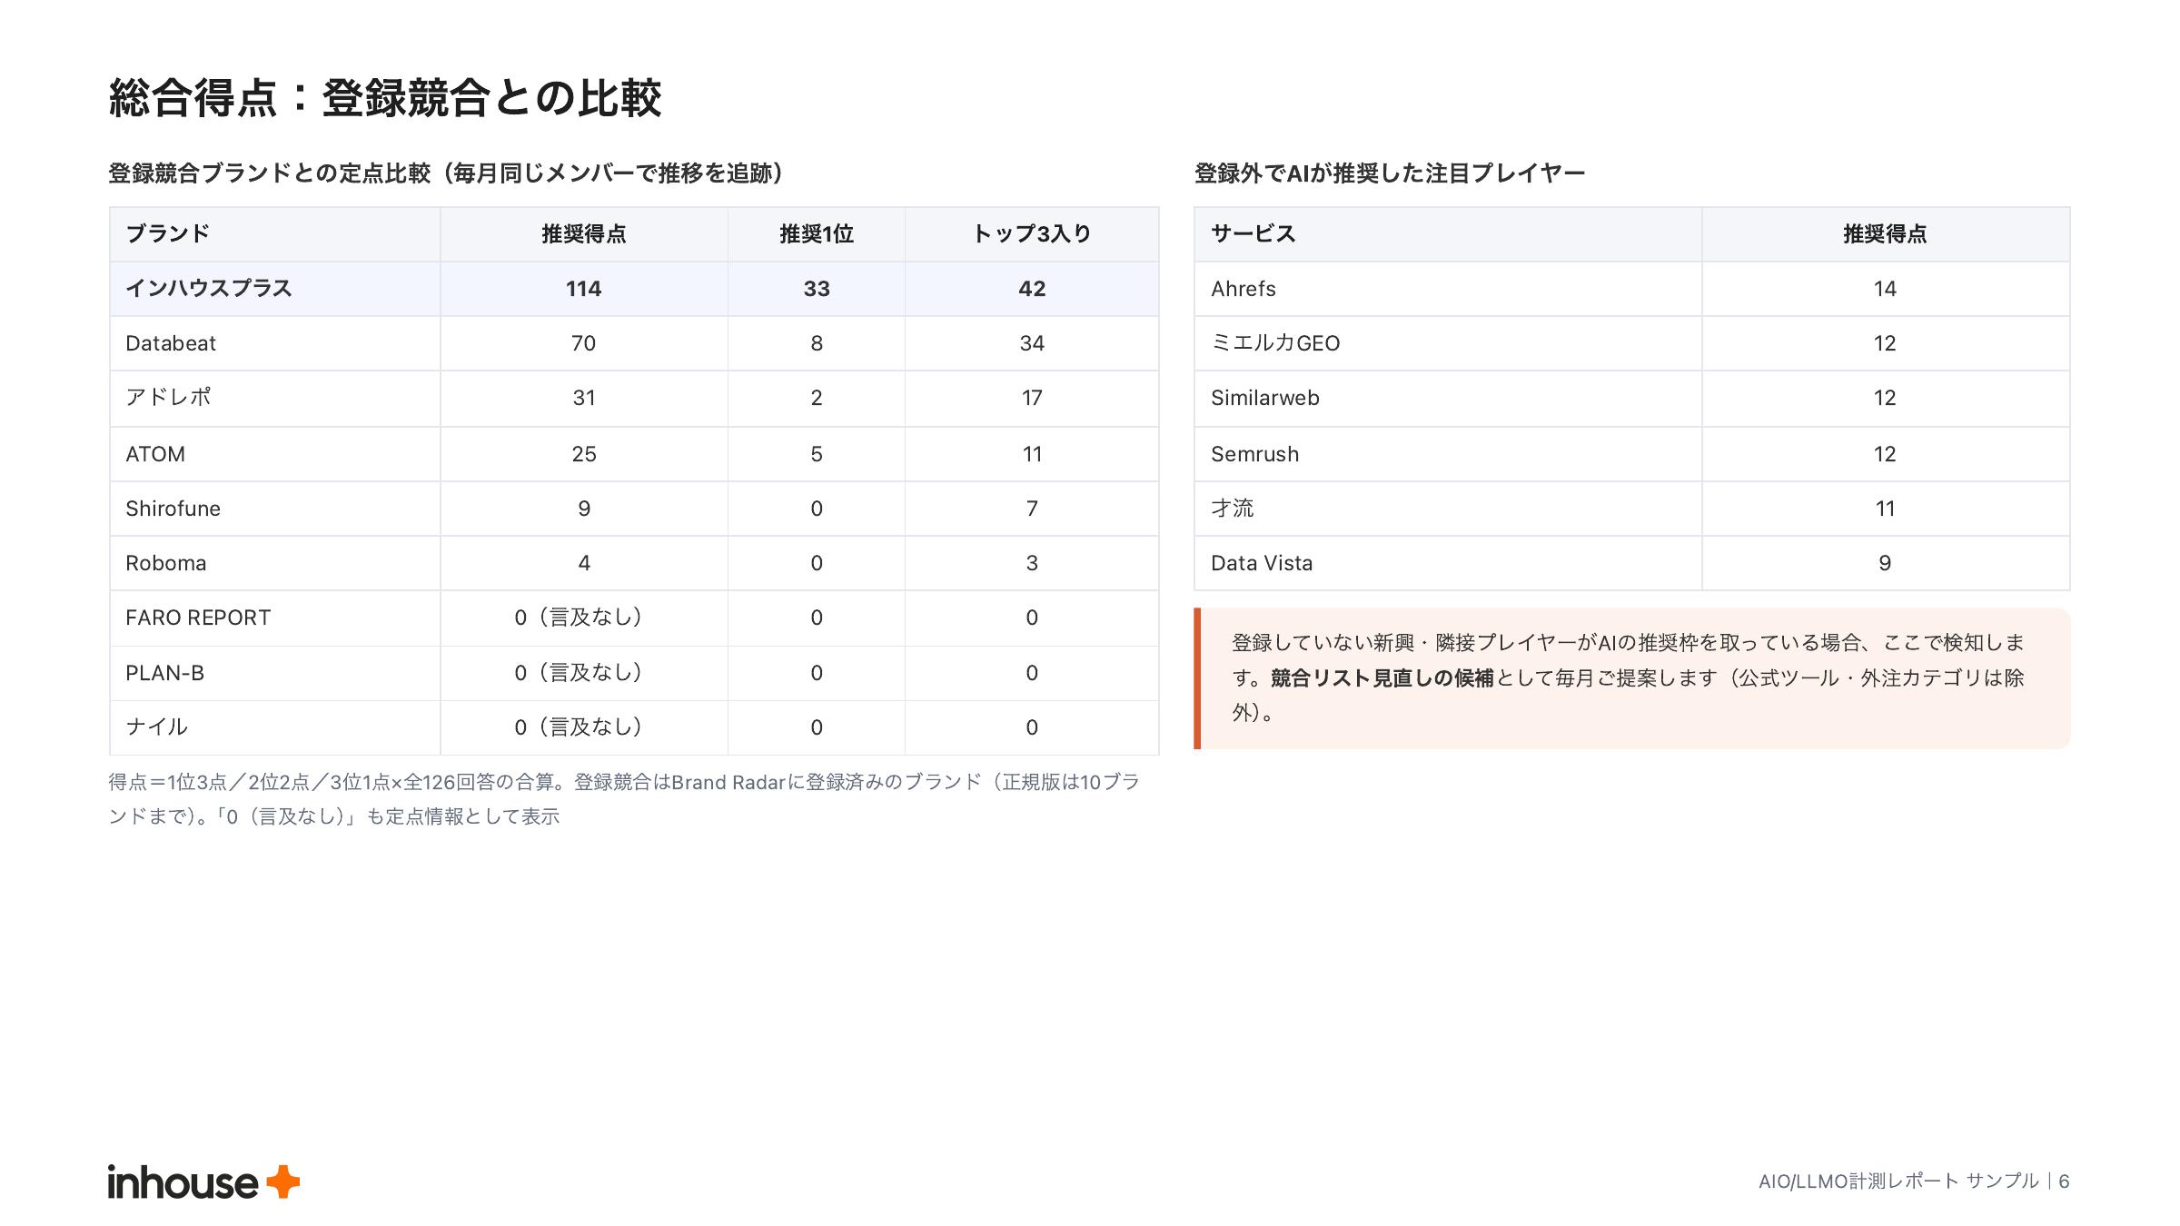Click the bold 競合リスト見直しの候補 text
Viewport: 2180px width, 1226px height.
click(x=1382, y=678)
